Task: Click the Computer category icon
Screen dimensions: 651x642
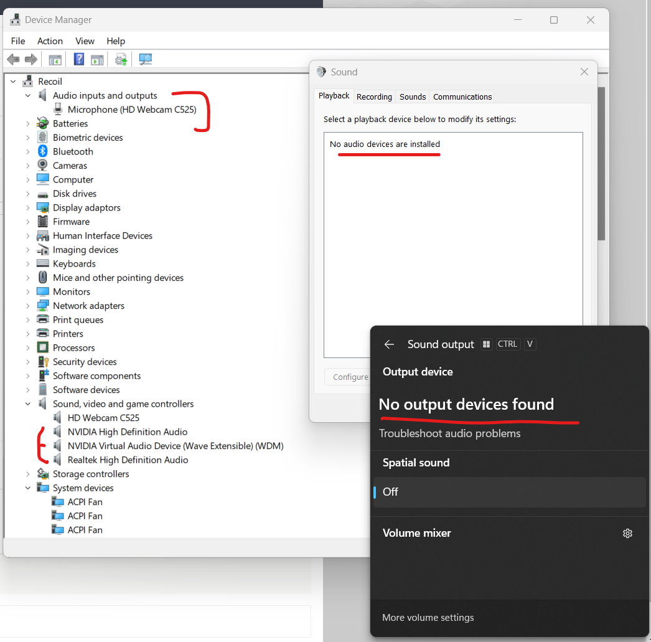Action: click(x=42, y=179)
